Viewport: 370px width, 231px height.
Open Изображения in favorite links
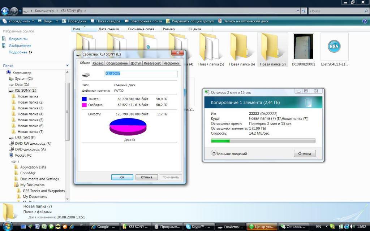20,45
